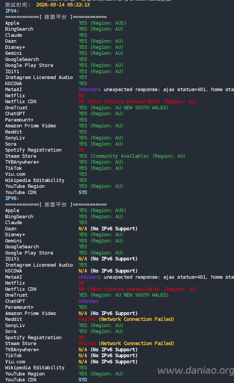Open the www.daniao.org watermark link
This screenshot has height=383, width=234.
click(x=196, y=371)
